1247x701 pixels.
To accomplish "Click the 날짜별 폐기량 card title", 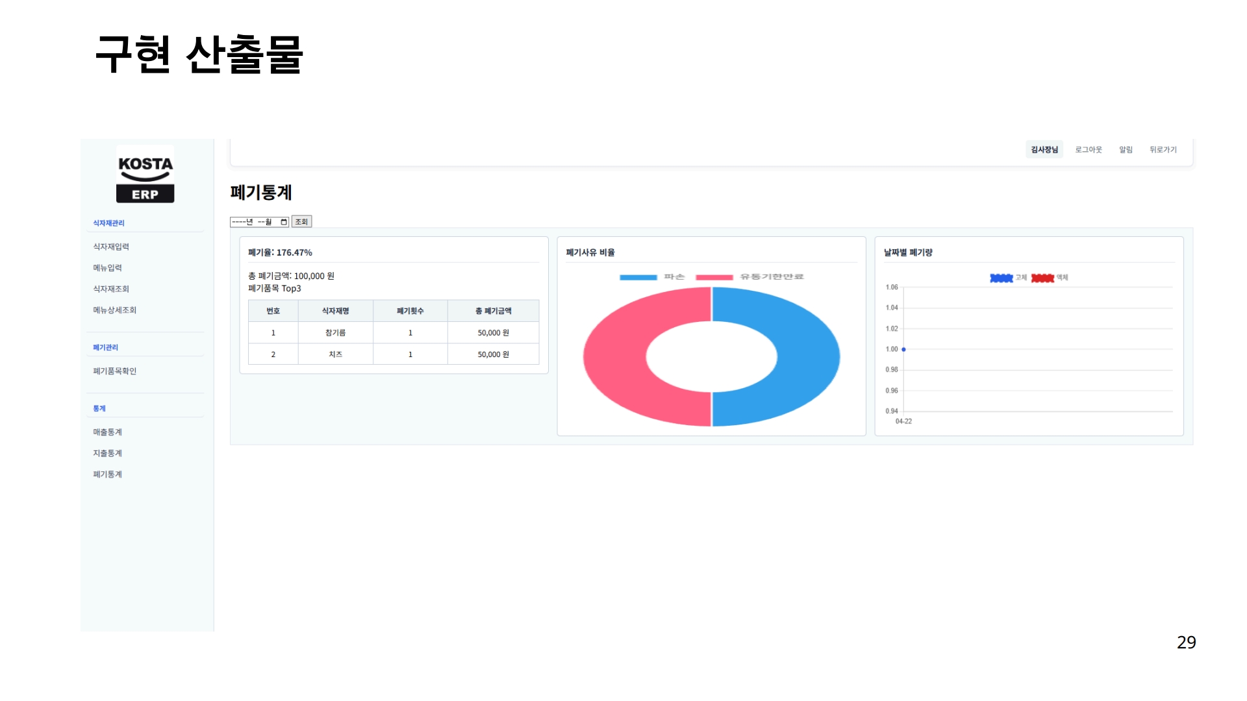I will coord(908,252).
